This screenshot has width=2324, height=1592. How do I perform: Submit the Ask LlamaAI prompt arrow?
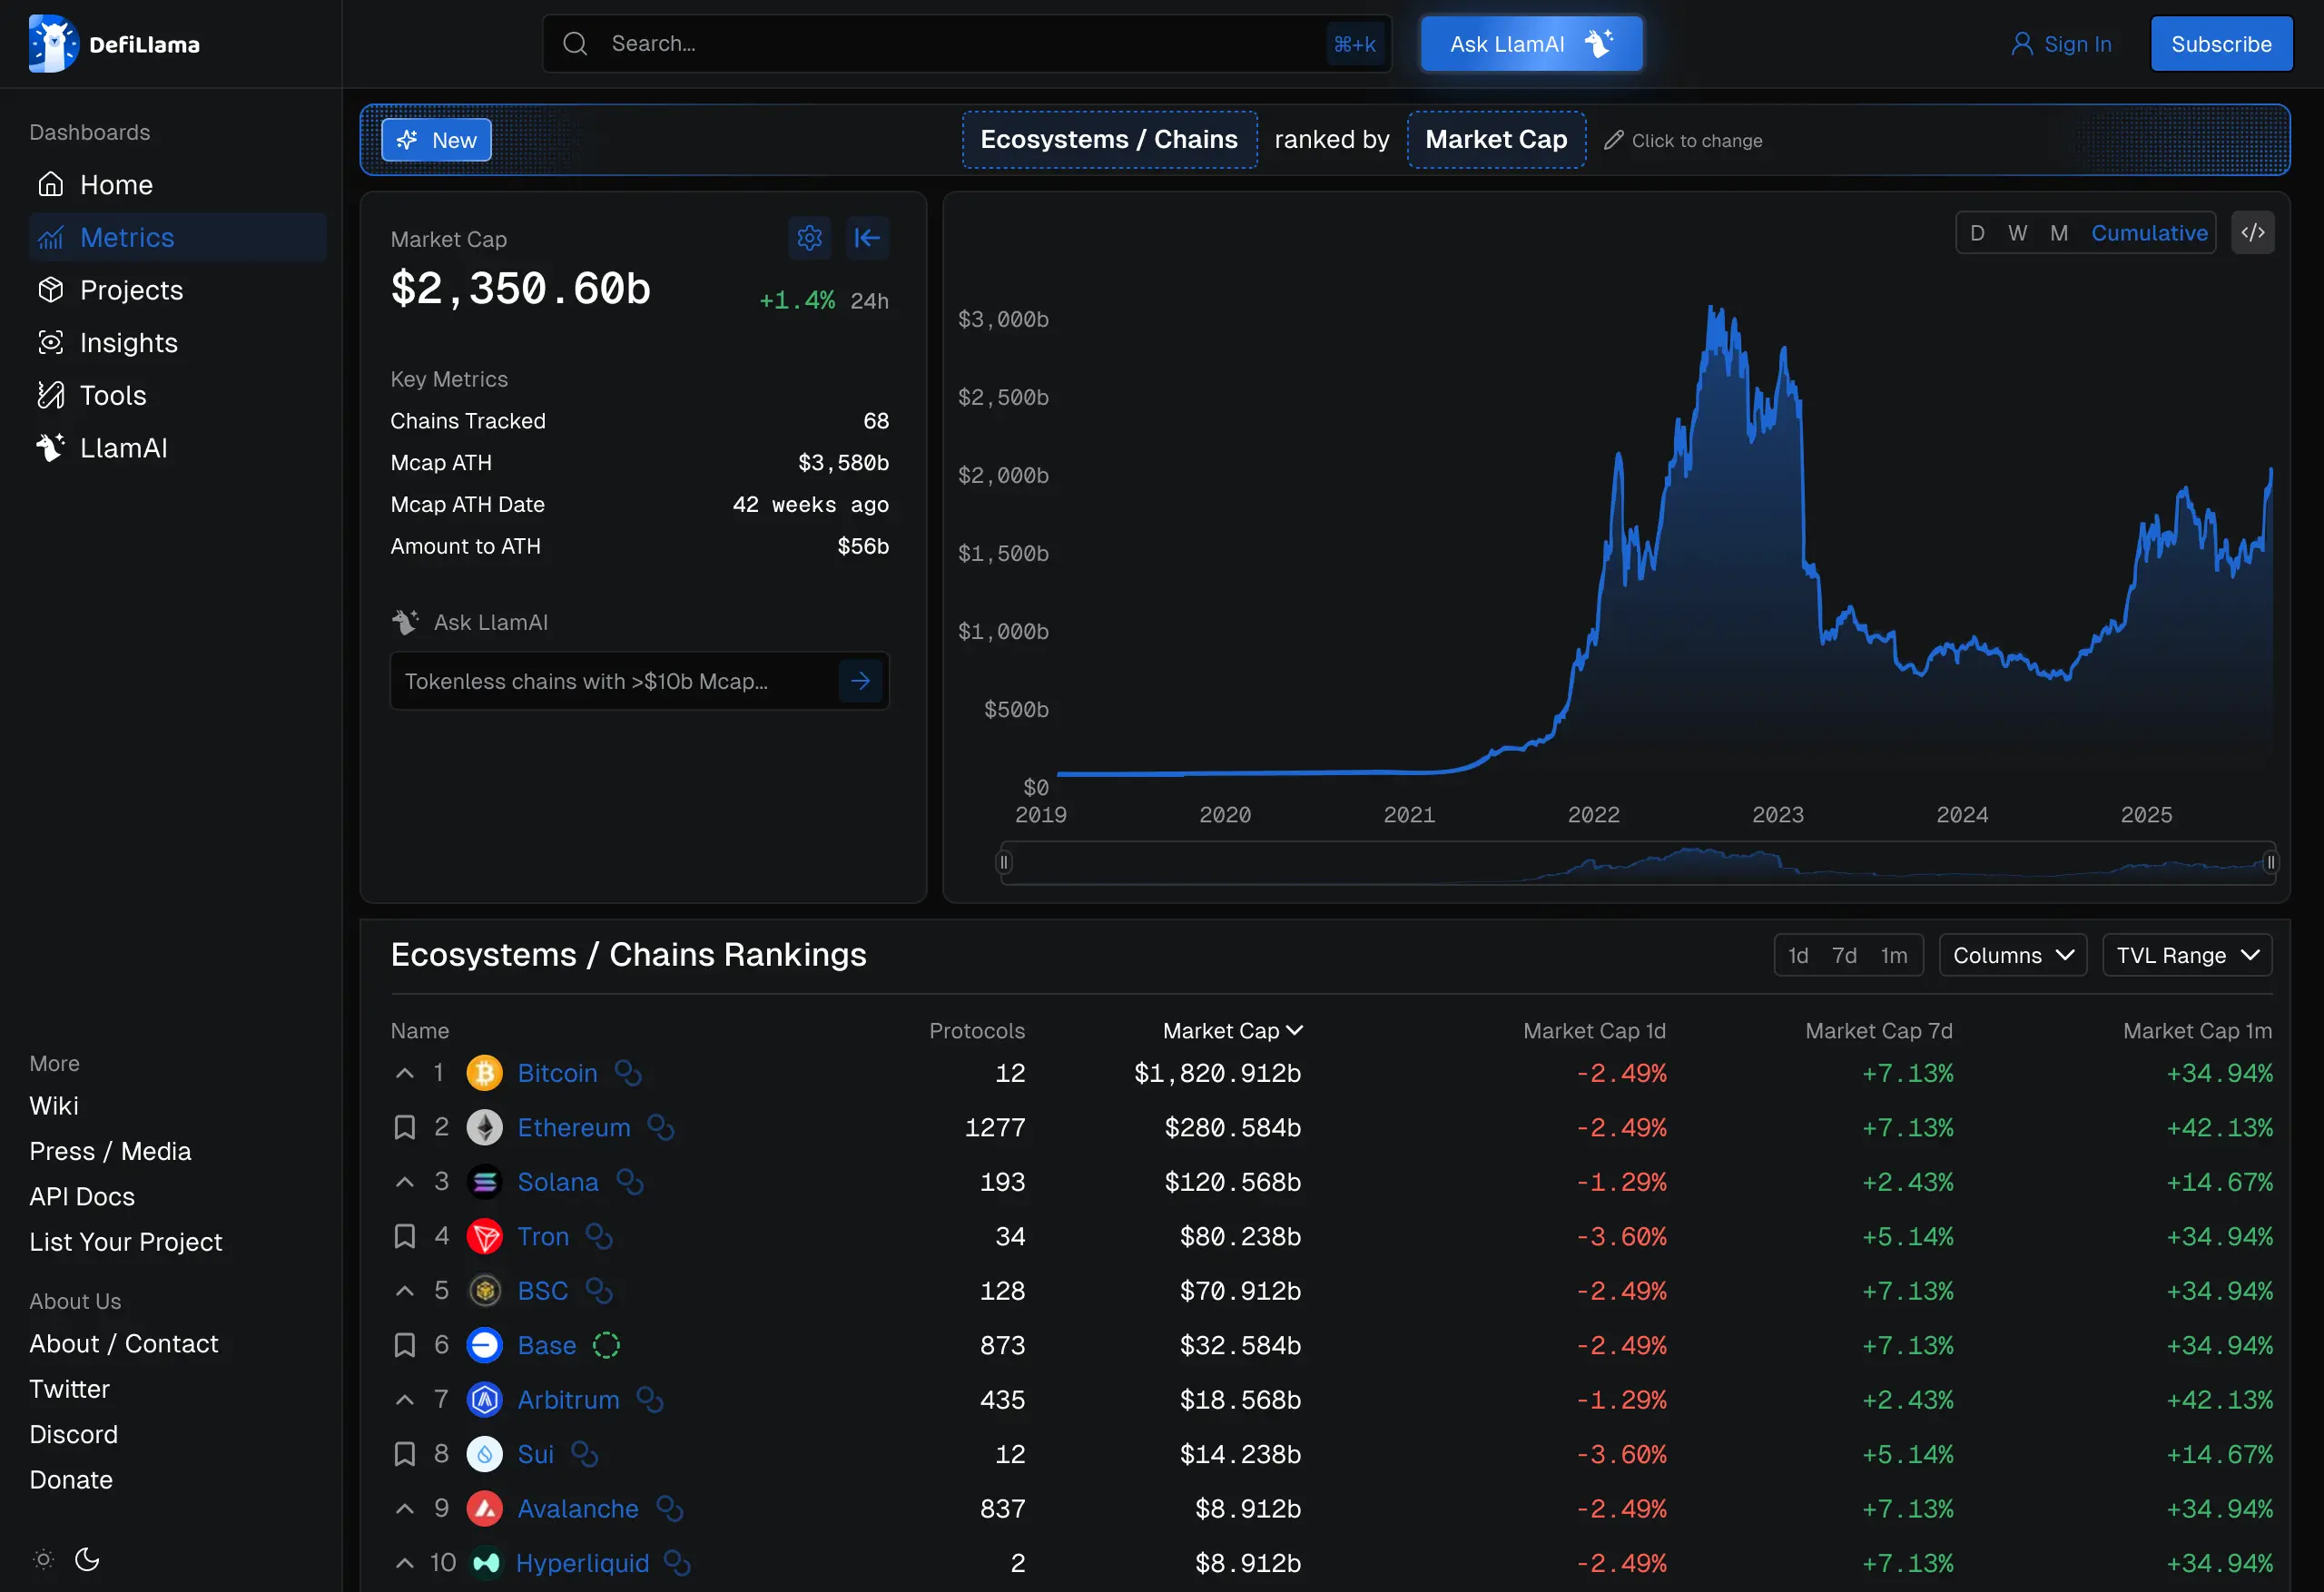pyautogui.click(x=860, y=681)
